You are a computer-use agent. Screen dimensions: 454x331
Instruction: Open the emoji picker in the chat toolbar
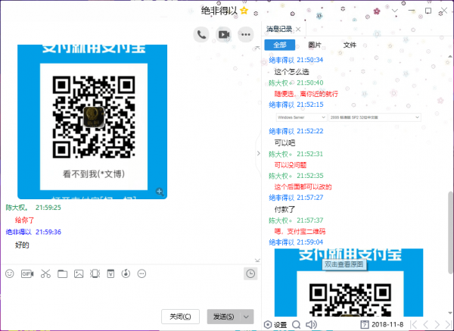tap(10, 273)
